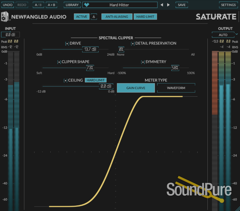Select the Gain Curve meter type

tap(136, 88)
